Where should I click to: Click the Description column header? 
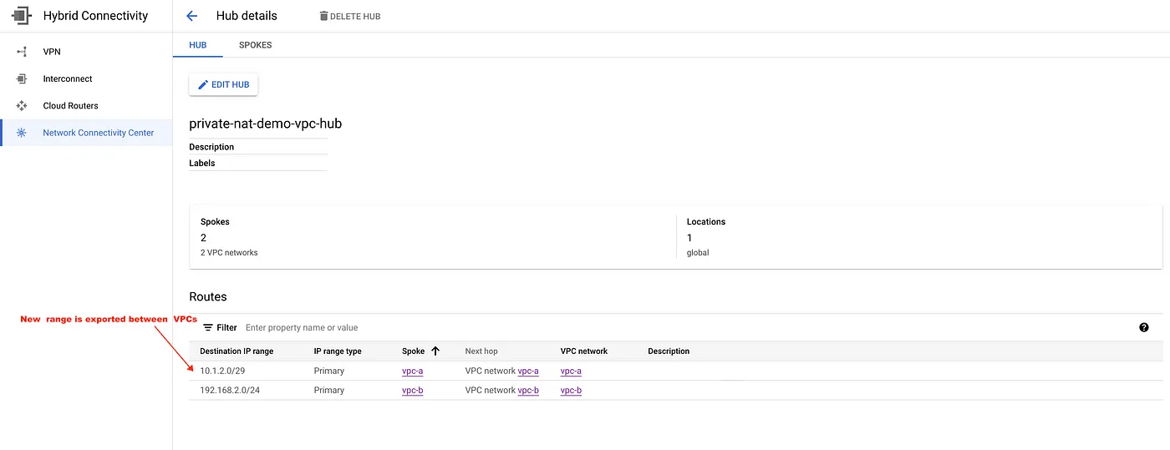point(669,351)
